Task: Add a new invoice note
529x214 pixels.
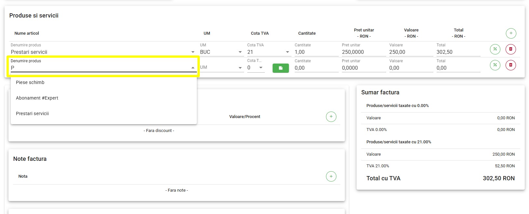Action: point(331,176)
